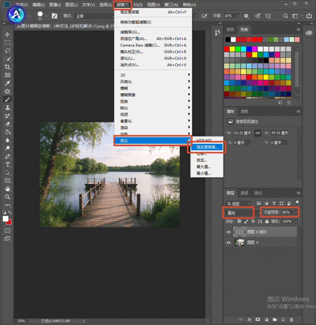
Task: Open the 平滑 smoothing percentage dropdown
Action: click(238, 16)
